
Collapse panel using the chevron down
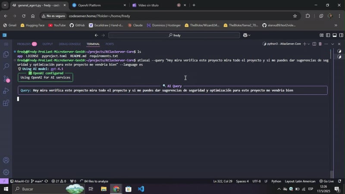(x=332, y=44)
